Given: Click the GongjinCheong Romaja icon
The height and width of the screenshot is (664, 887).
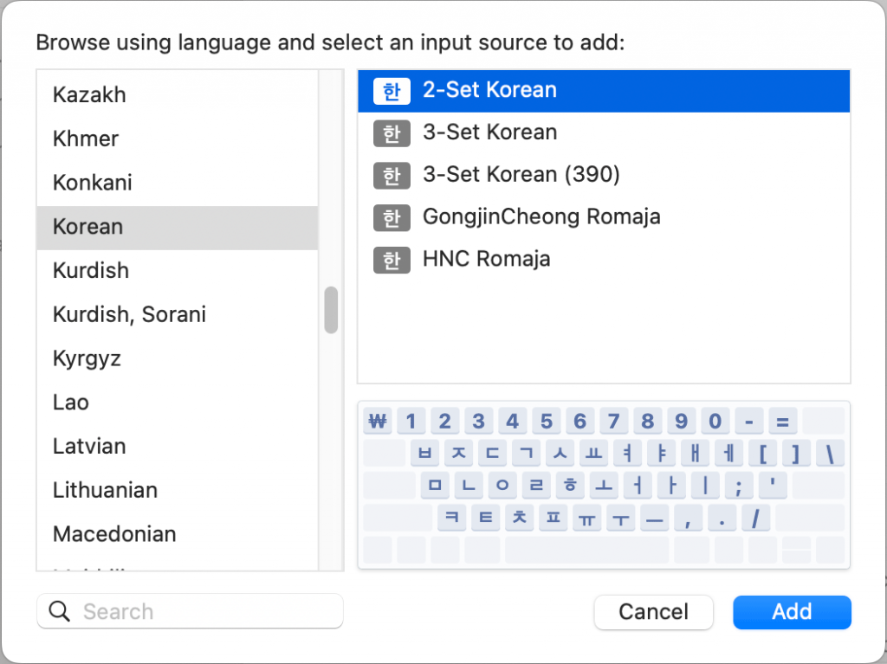Looking at the screenshot, I should (x=392, y=218).
